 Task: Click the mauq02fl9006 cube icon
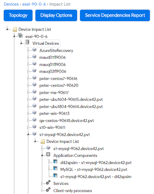[x=34, y=70]
